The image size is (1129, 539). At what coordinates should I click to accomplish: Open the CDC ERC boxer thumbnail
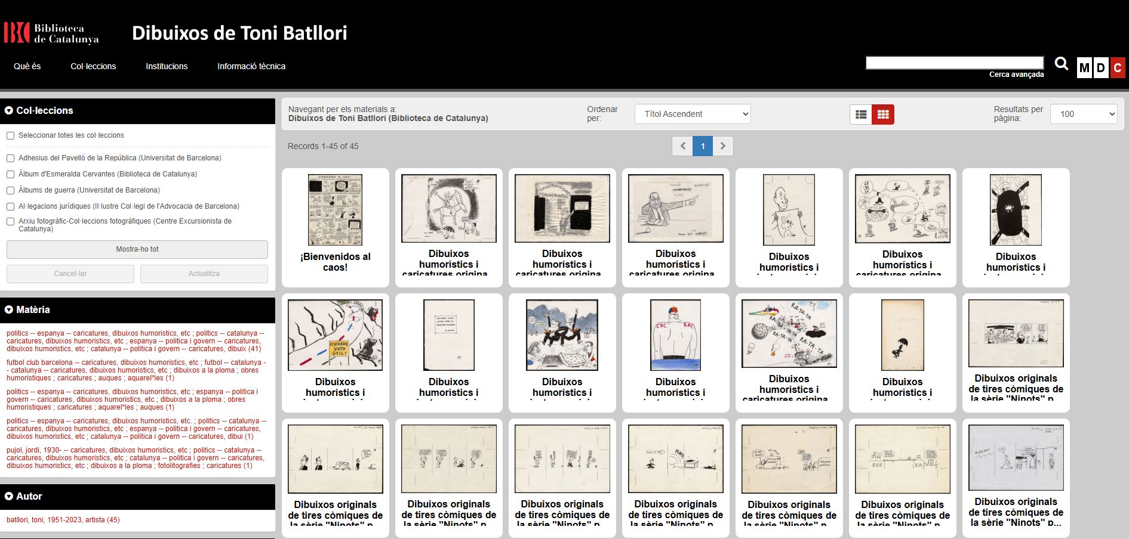[x=675, y=335]
